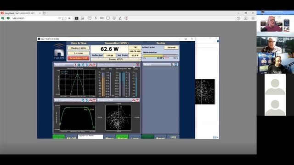The image size is (294, 165).
Task: Click the spectrum graph plot area
Action: pyautogui.click(x=78, y=82)
